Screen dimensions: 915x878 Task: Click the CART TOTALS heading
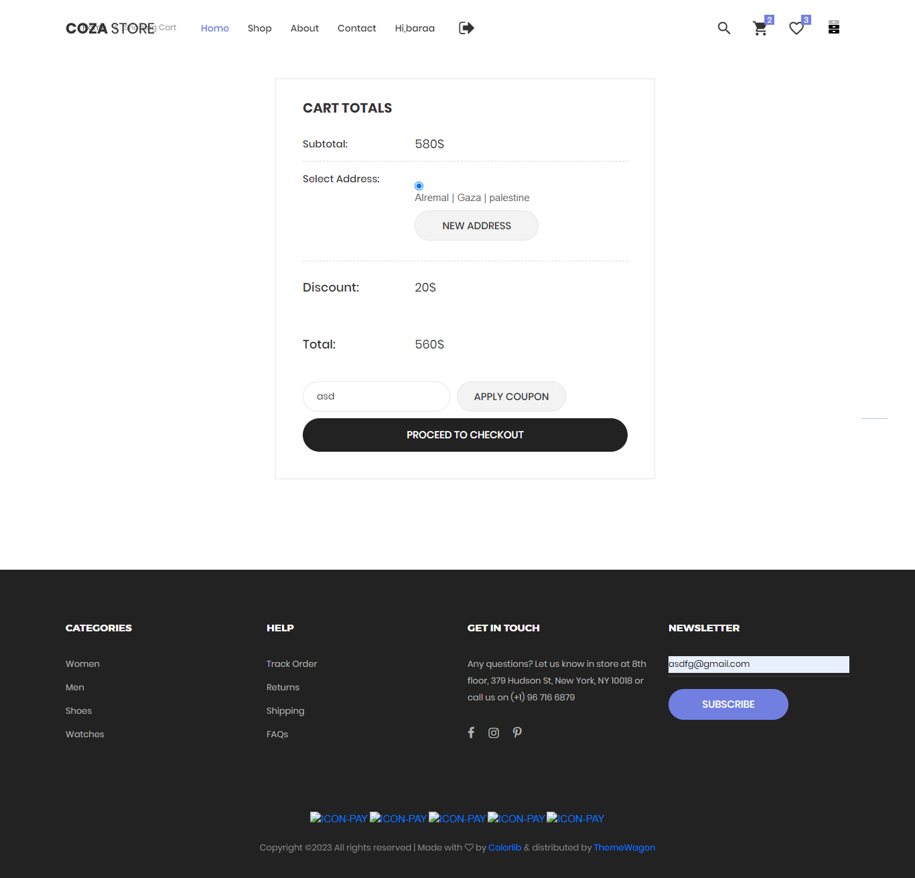pyautogui.click(x=348, y=109)
